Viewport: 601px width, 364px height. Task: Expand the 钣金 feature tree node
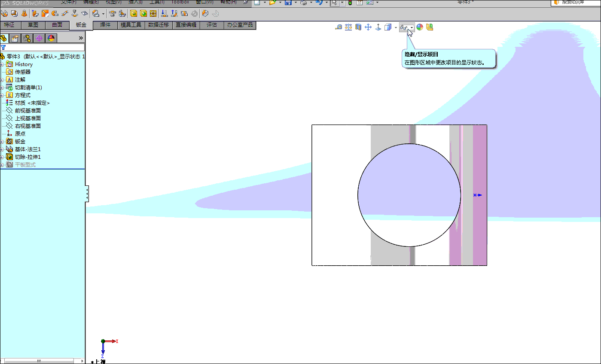[2, 142]
